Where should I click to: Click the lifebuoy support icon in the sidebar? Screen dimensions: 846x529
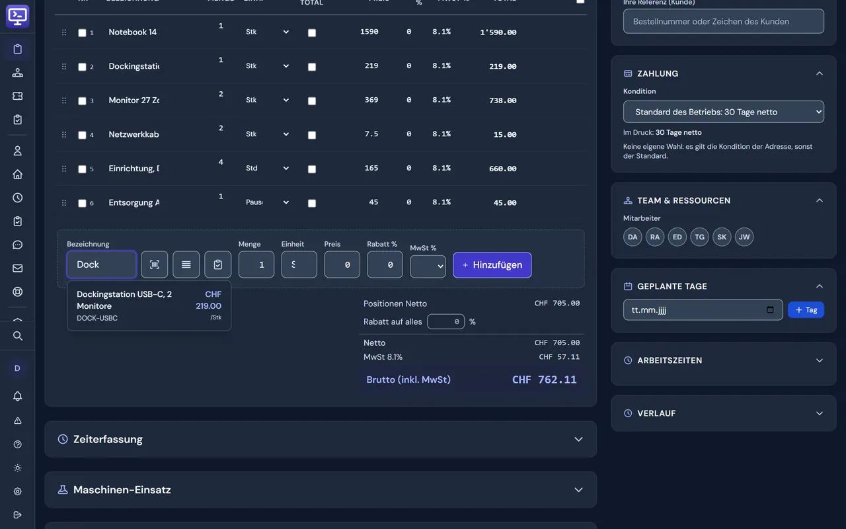pyautogui.click(x=18, y=292)
